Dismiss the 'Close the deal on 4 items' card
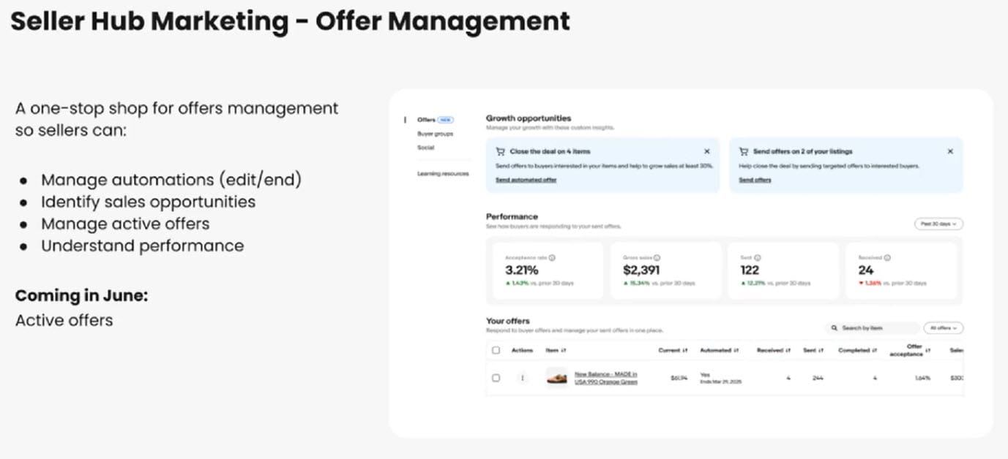The height and width of the screenshot is (459, 1008). pos(706,151)
